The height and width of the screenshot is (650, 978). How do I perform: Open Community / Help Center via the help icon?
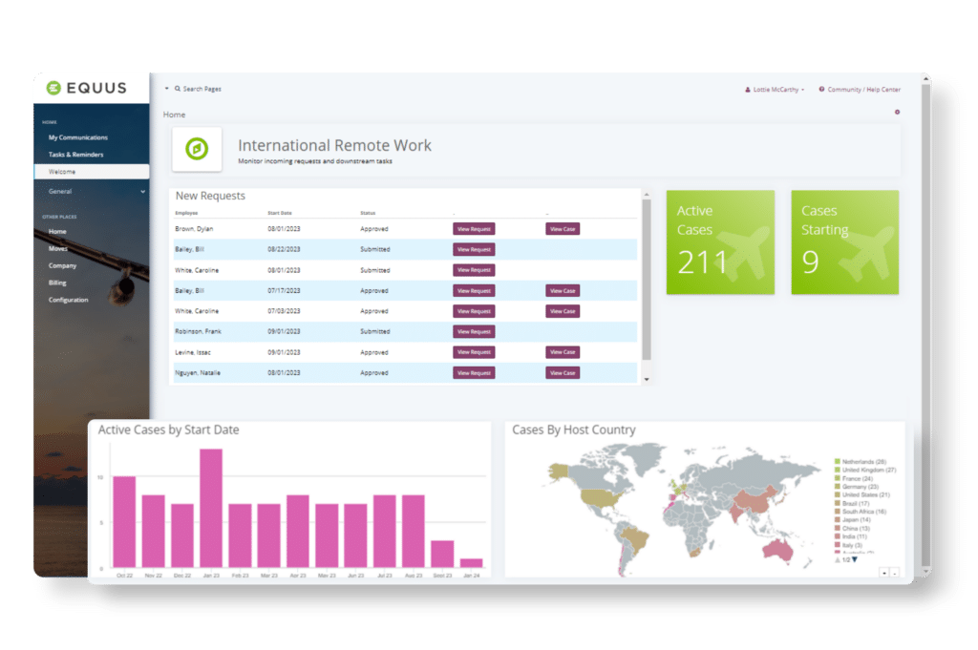coord(822,89)
